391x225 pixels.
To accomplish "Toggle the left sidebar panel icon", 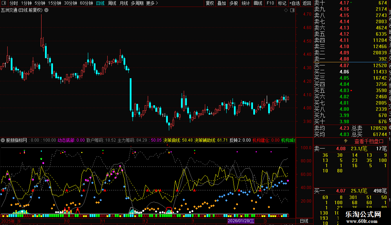I will (x=4, y=3).
